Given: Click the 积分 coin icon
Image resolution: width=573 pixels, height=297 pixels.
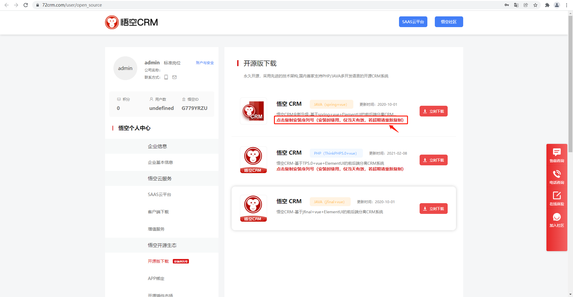Looking at the screenshot, I should coord(119,99).
